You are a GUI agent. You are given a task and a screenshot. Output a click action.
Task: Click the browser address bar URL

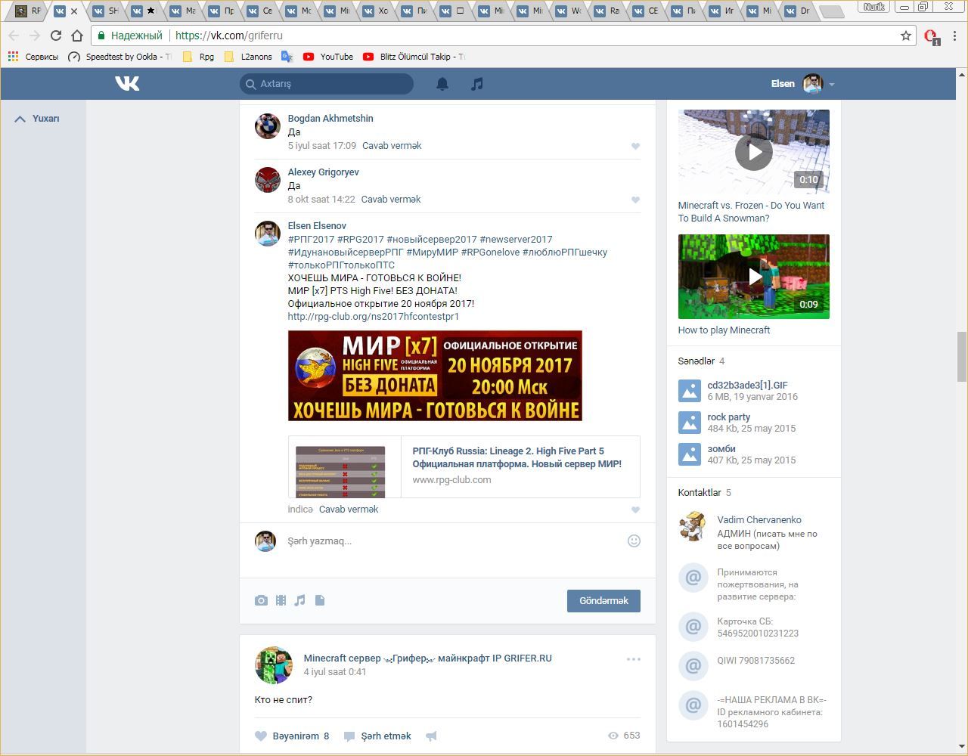[228, 36]
